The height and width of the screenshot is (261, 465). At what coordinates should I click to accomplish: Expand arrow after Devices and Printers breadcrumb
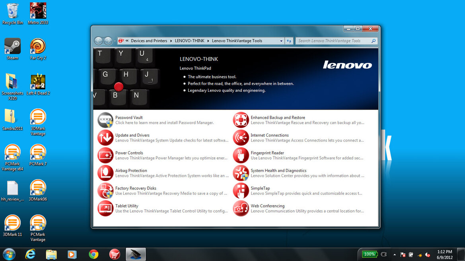171,41
